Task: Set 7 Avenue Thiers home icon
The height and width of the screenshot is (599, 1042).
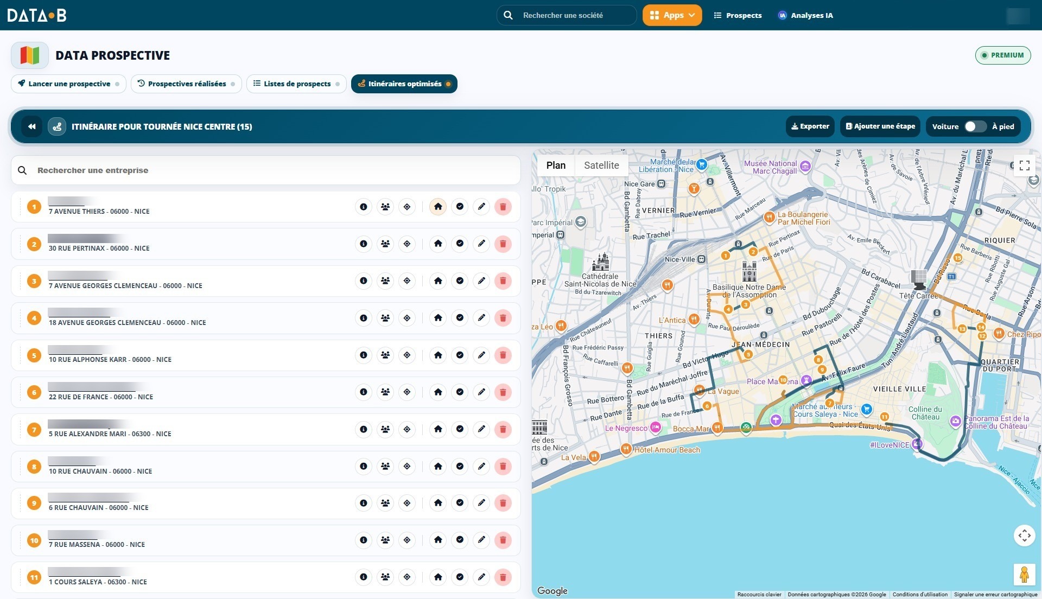Action: tap(438, 207)
